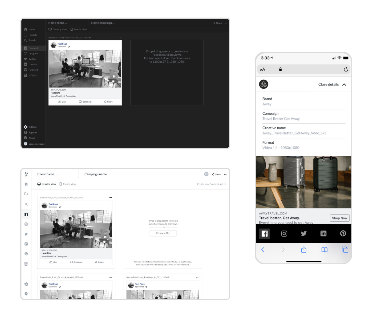Click the Name client input field
Screen dimensions: 373x317
pyautogui.click(x=58, y=23)
